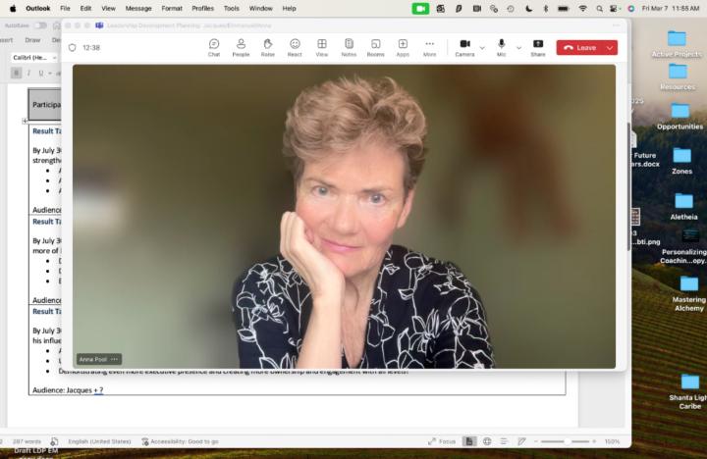Open the Window menu
This screenshot has height=459, width=707.
click(x=260, y=8)
